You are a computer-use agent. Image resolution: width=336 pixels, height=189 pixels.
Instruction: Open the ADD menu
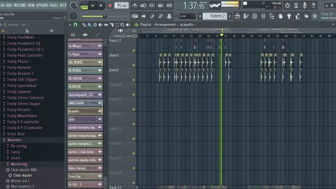click(9, 5)
